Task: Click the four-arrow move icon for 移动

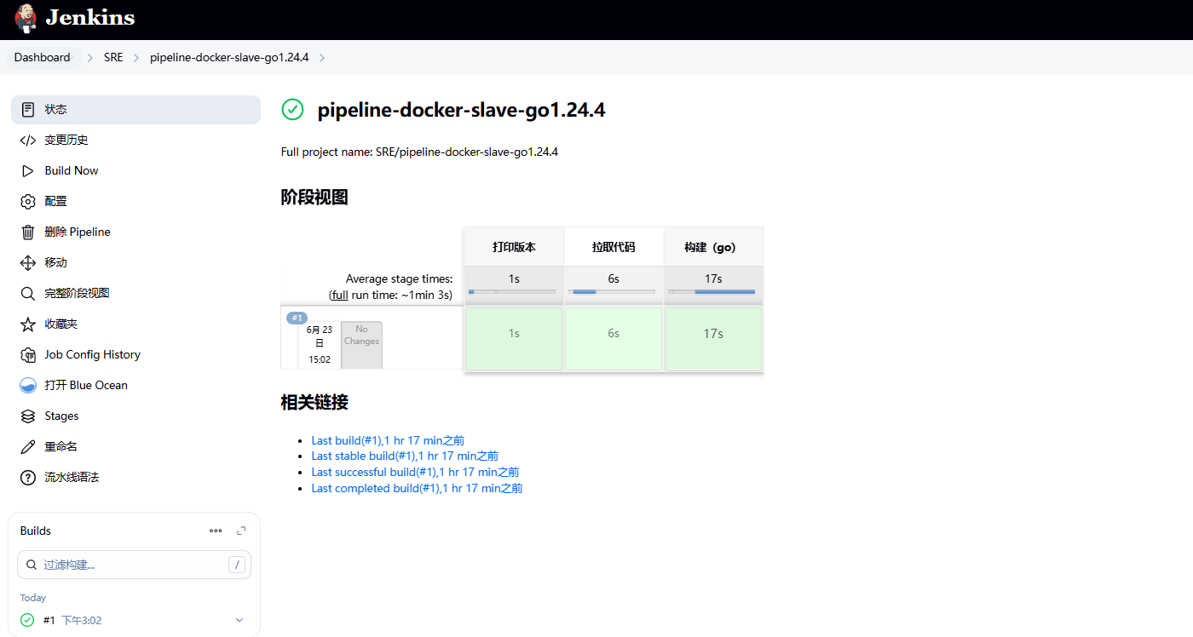Action: [28, 263]
